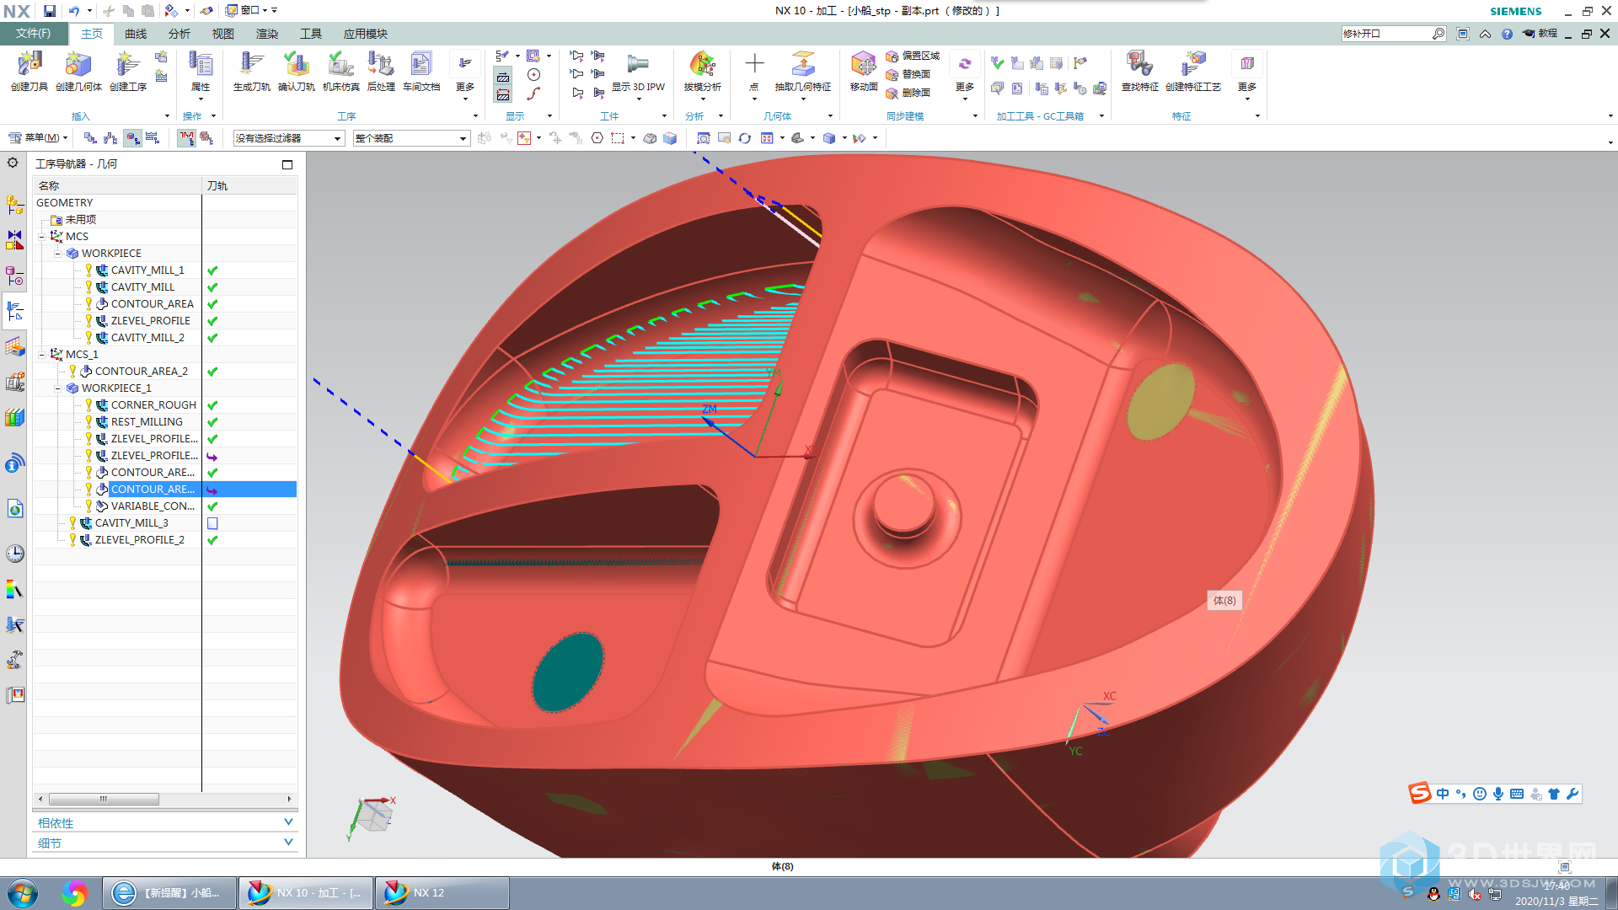1618x910 pixels.
Task: Click the Offset Region (偏置区域) tool
Action: pyautogui.click(x=913, y=56)
